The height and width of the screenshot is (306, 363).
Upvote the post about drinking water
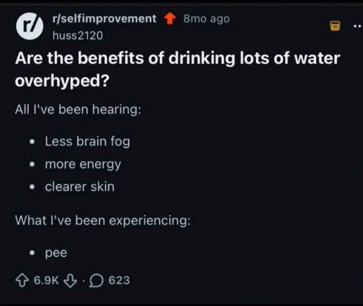point(23,280)
